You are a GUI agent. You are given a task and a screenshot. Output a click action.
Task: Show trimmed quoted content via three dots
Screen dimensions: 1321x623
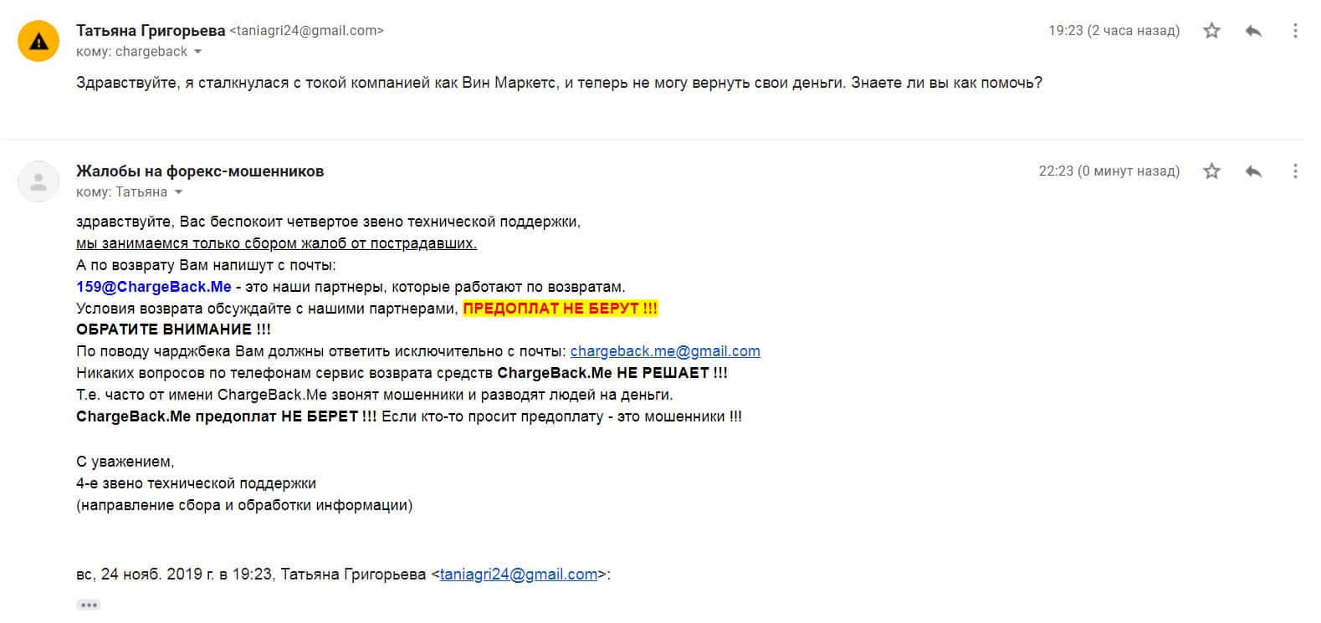pyautogui.click(x=89, y=605)
